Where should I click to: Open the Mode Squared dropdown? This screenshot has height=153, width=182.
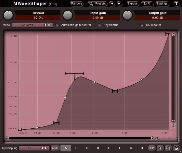32,25
